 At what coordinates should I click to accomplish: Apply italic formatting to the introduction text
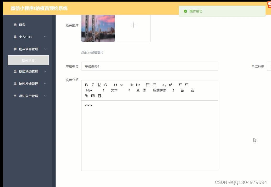pyautogui.click(x=93, y=85)
